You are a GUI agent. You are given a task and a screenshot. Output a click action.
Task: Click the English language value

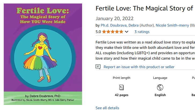coord(160,95)
